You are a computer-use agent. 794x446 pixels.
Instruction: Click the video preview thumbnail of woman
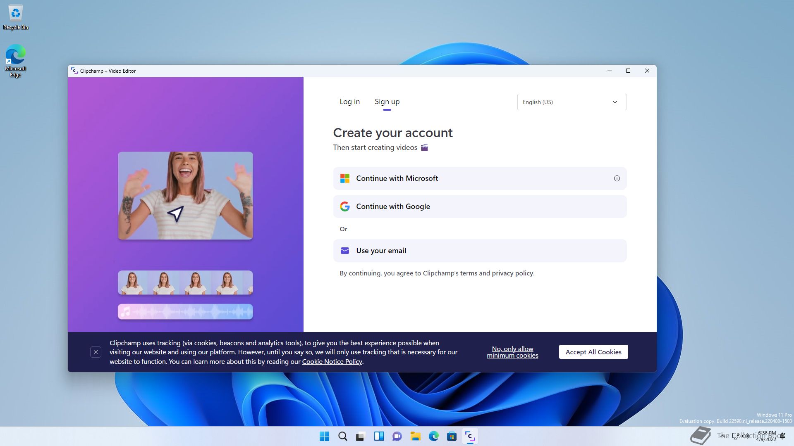[x=185, y=196]
